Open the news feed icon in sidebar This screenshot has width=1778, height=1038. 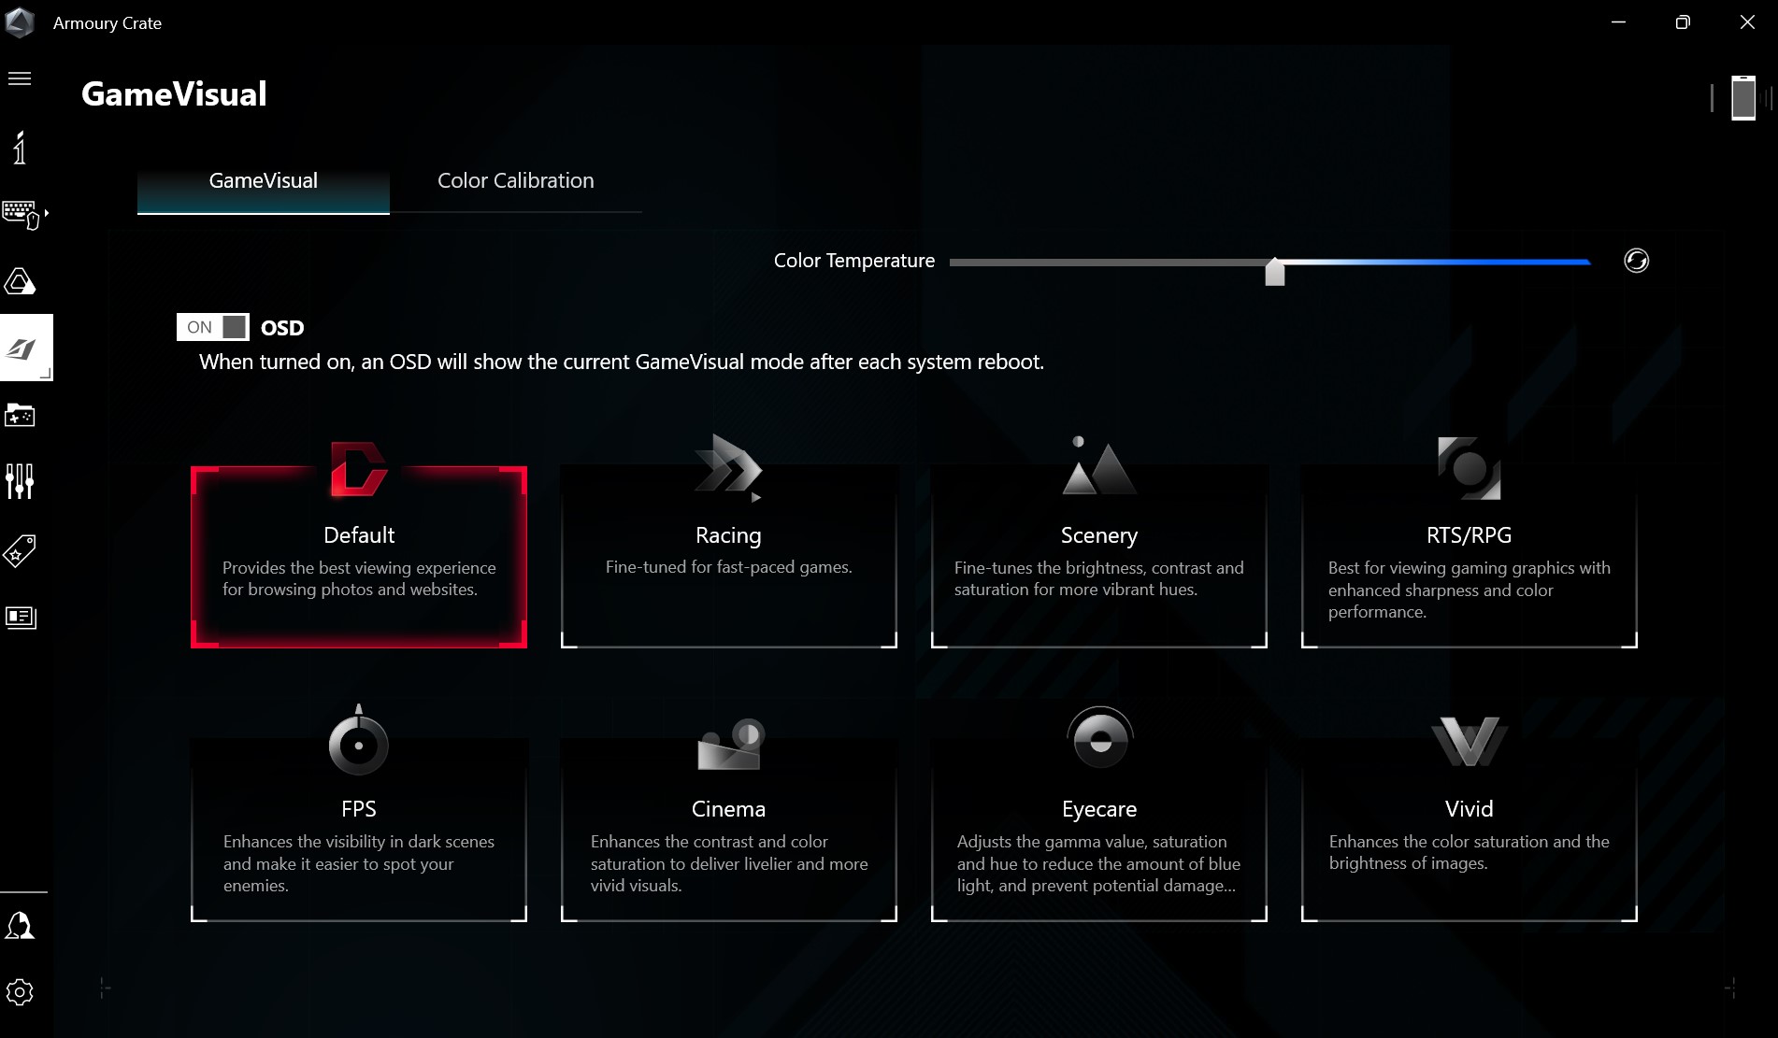20,618
